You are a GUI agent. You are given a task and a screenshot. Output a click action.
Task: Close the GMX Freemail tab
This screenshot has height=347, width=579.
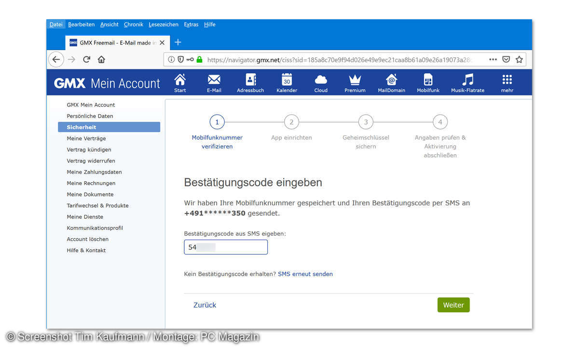point(162,42)
